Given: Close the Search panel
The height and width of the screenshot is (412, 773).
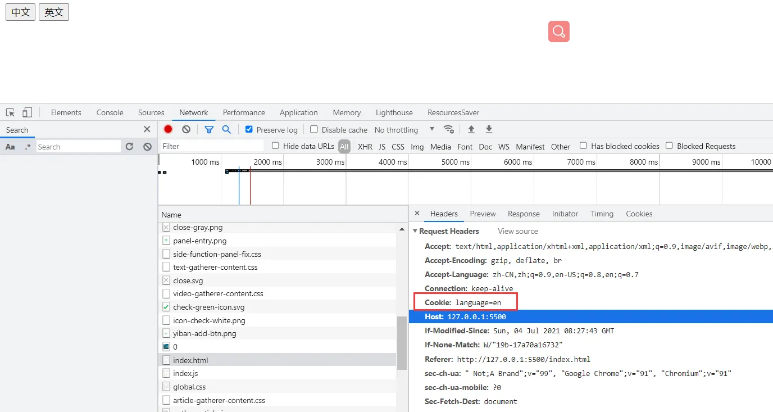Looking at the screenshot, I should (x=147, y=129).
